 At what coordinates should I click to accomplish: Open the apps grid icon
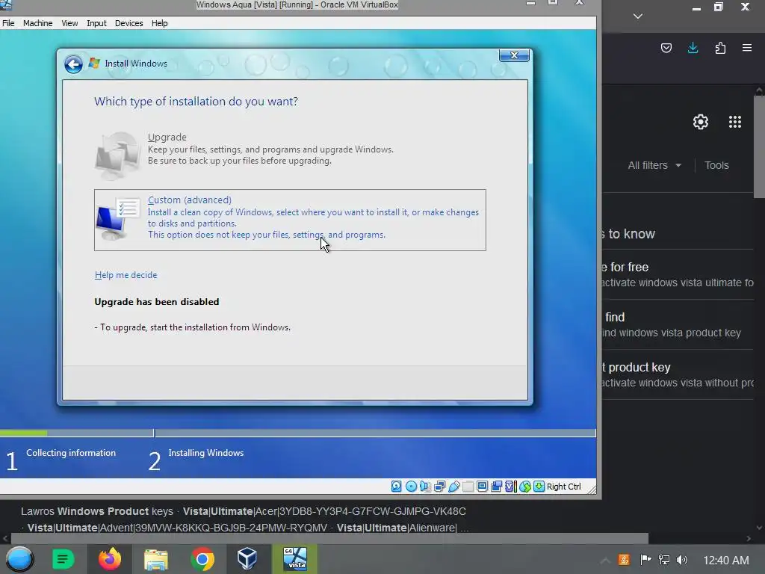coord(735,122)
